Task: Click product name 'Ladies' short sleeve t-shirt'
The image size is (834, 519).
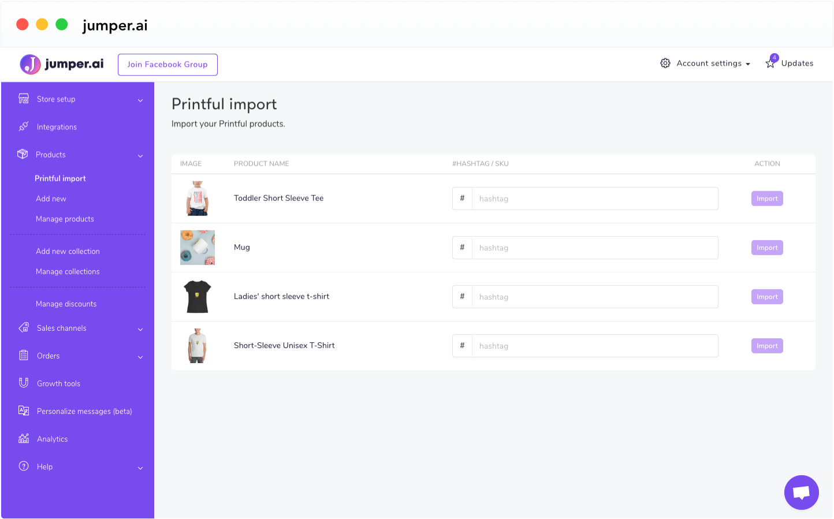Action: pos(281,296)
